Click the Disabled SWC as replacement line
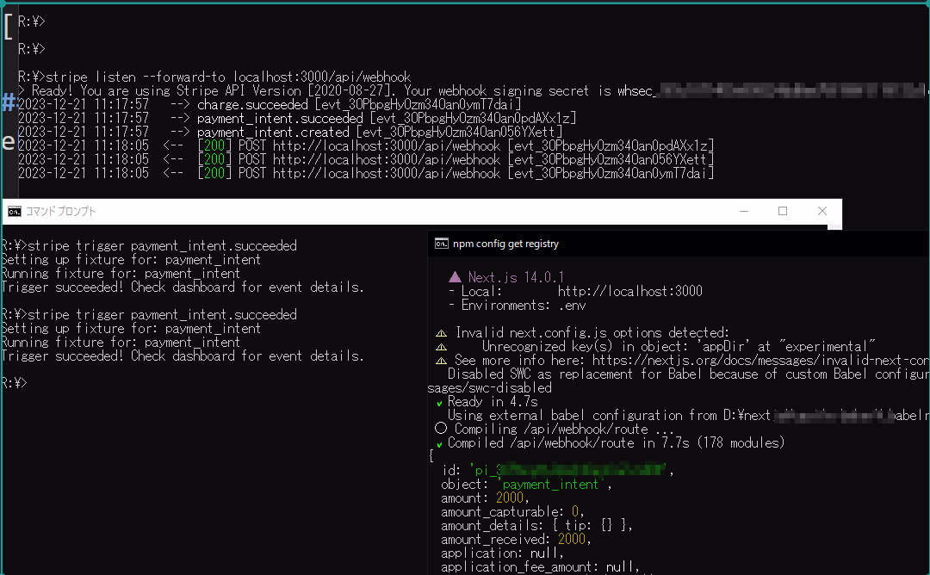This screenshot has height=575, width=930. pyautogui.click(x=688, y=374)
